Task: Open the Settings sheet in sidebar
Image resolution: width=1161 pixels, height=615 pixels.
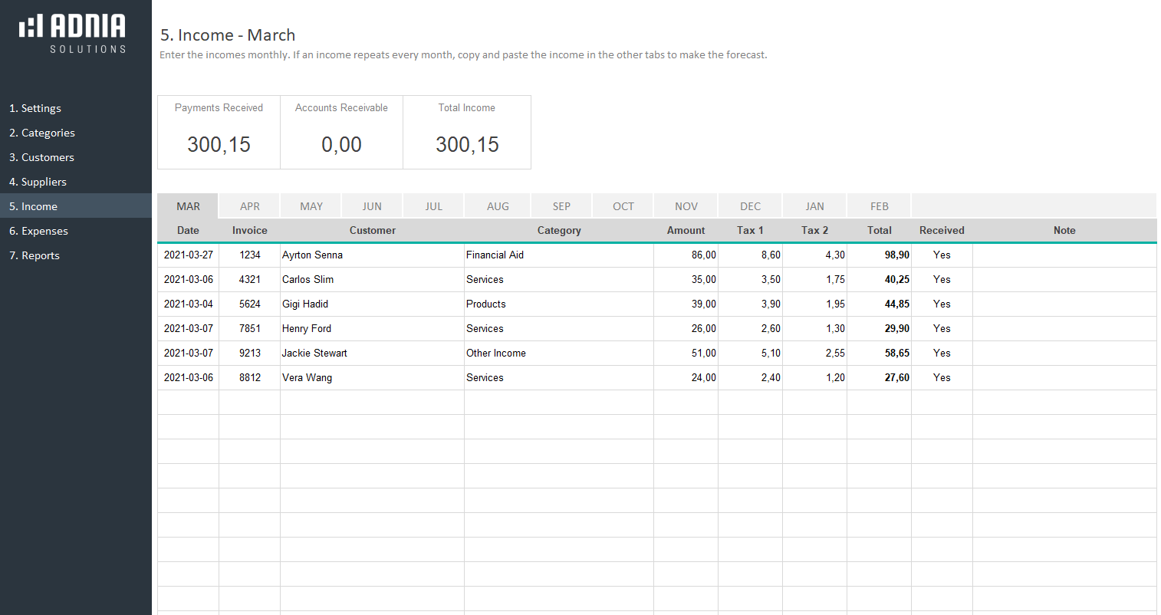Action: [35, 108]
